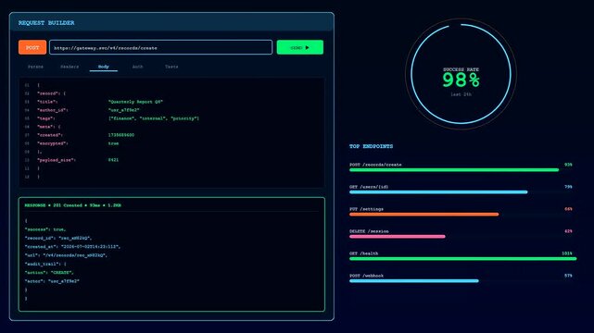This screenshot has height=333, width=594.
Task: Go to the Auth tab
Action: pos(137,67)
